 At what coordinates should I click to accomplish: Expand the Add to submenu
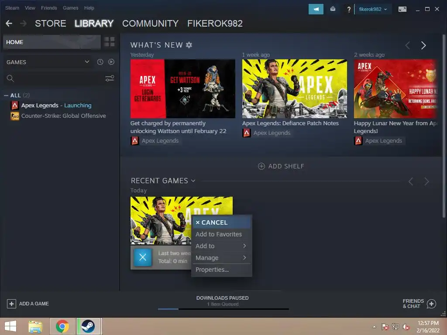point(221,246)
